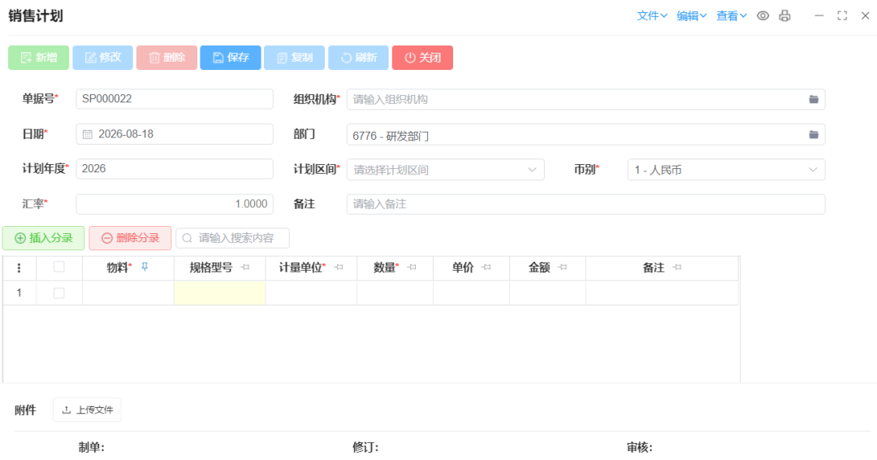The height and width of the screenshot is (460, 877).
Task: Click the highlighted 规格型号 cell in row 1
Action: click(x=220, y=293)
